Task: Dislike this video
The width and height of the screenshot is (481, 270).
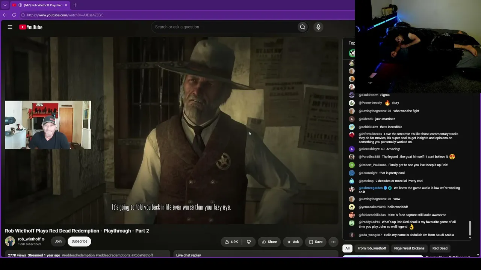Action: (x=249, y=242)
